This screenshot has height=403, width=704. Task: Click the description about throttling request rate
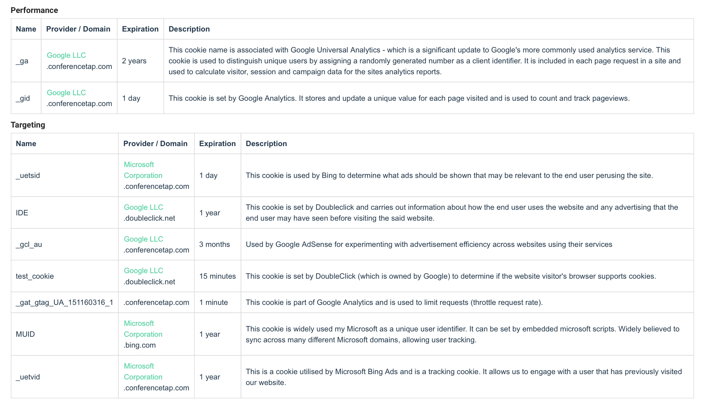pos(394,303)
